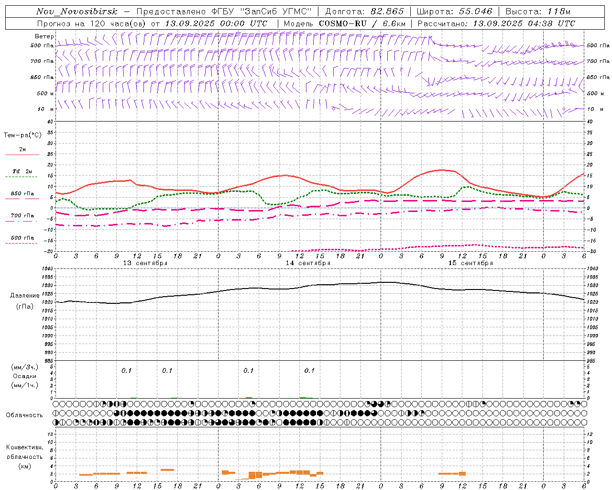Click the station name Nov_Novosibirsk in header
612x490 pixels.
(x=76, y=11)
